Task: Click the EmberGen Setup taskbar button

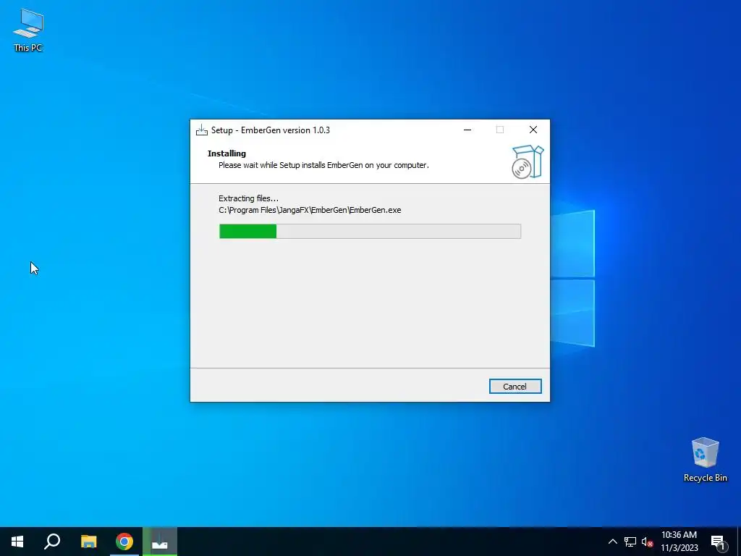Action: (x=160, y=542)
